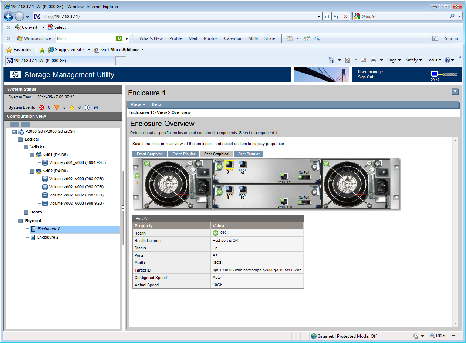Collapse the Logical tree node
The image size is (466, 343).
coord(20,139)
